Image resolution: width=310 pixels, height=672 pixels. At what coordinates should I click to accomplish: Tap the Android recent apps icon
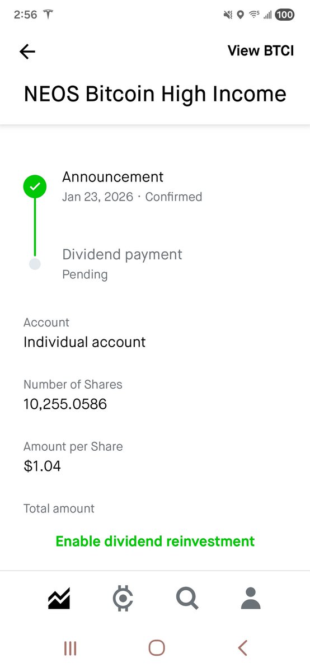click(70, 648)
